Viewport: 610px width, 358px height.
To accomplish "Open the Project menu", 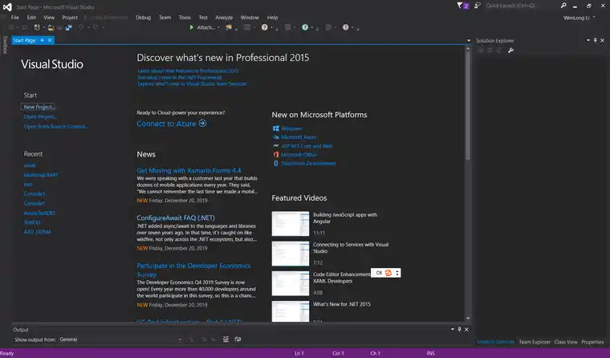I will pos(70,18).
